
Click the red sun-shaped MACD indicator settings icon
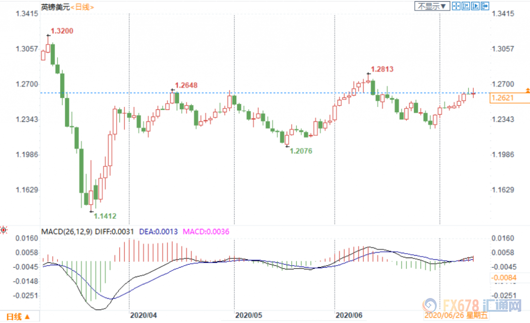4,230
